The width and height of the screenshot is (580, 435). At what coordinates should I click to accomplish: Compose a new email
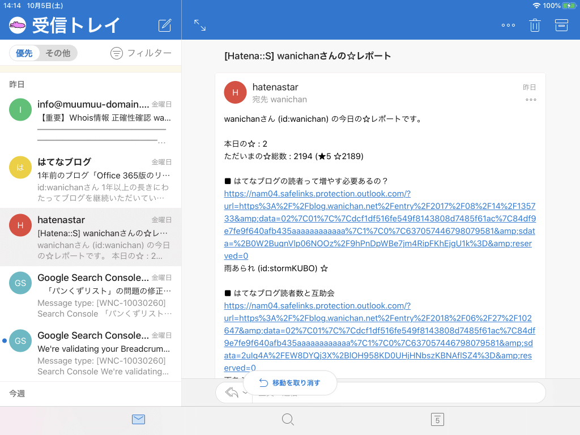[165, 25]
